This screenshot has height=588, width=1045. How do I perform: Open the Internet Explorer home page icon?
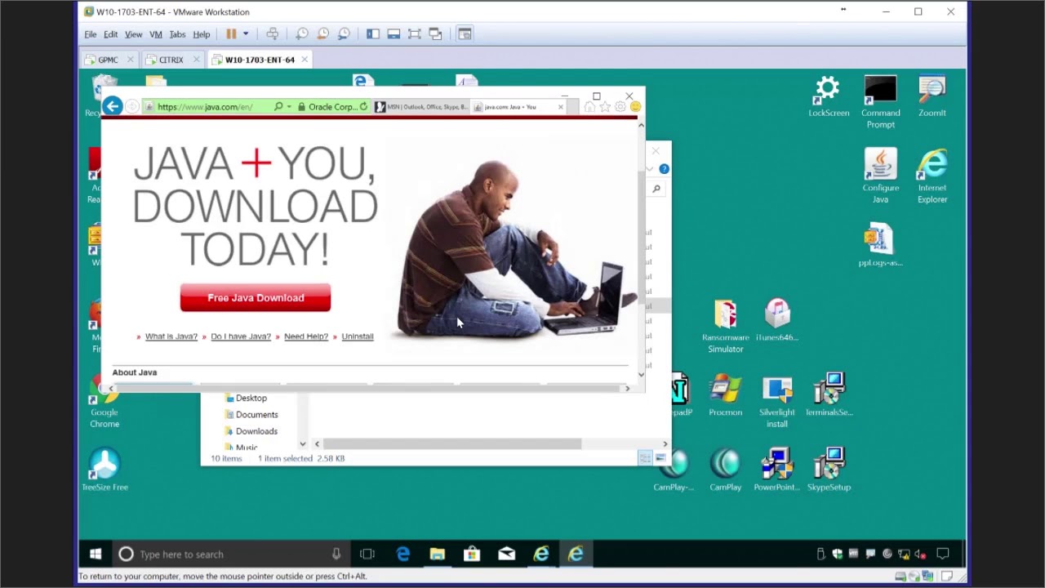coord(589,107)
